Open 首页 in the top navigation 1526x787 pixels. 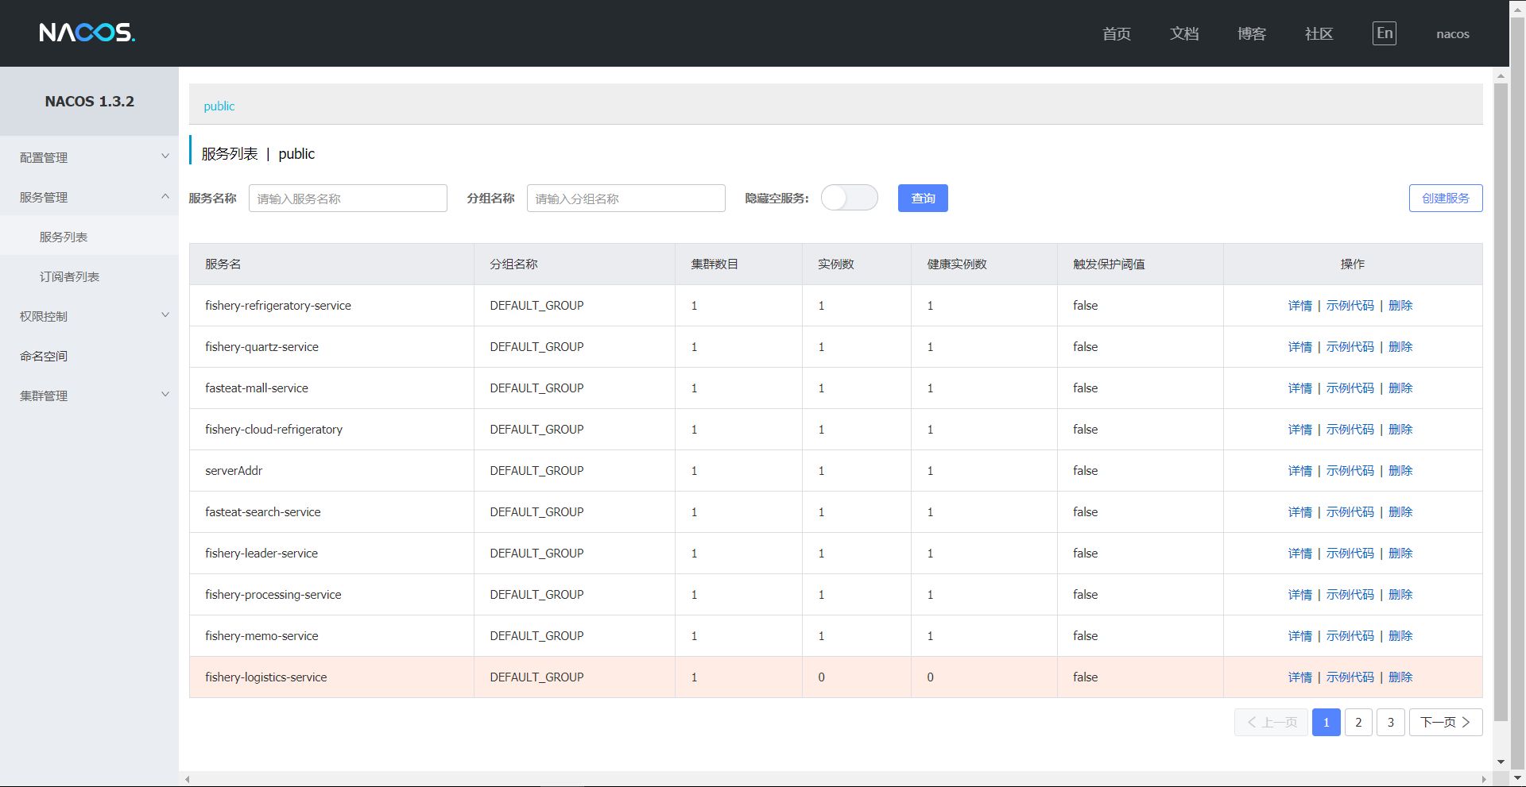(1117, 33)
